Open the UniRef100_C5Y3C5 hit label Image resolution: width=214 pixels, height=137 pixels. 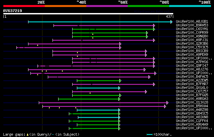click(192, 47)
